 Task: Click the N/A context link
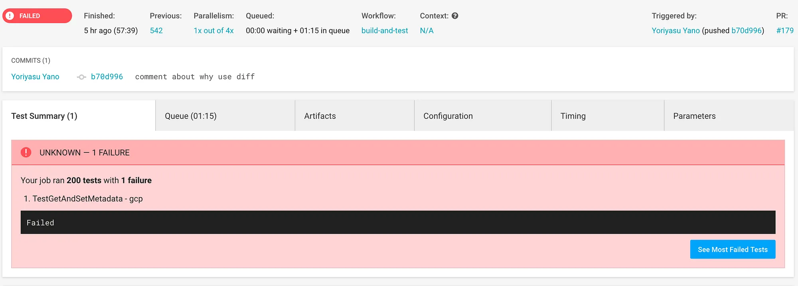427,31
